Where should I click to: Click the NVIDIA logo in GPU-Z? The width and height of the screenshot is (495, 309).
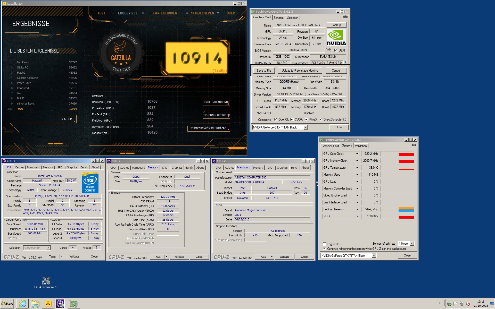tap(336, 38)
